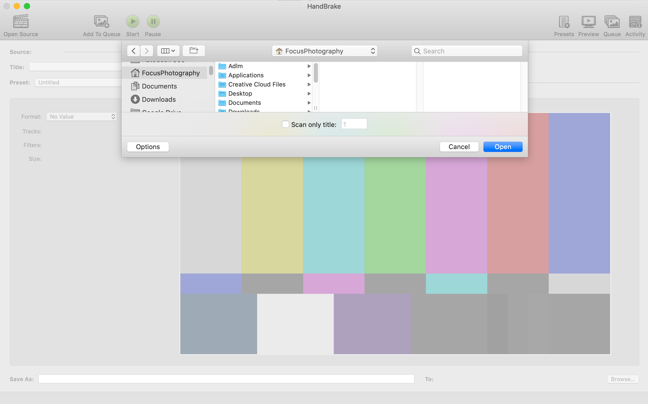Open the Format No Value dropdown
This screenshot has height=404, width=648.
pyautogui.click(x=81, y=117)
